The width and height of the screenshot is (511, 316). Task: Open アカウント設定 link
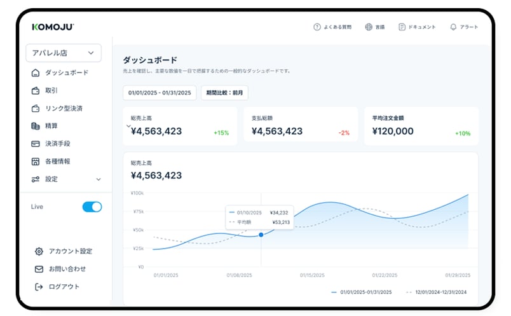pyautogui.click(x=71, y=251)
